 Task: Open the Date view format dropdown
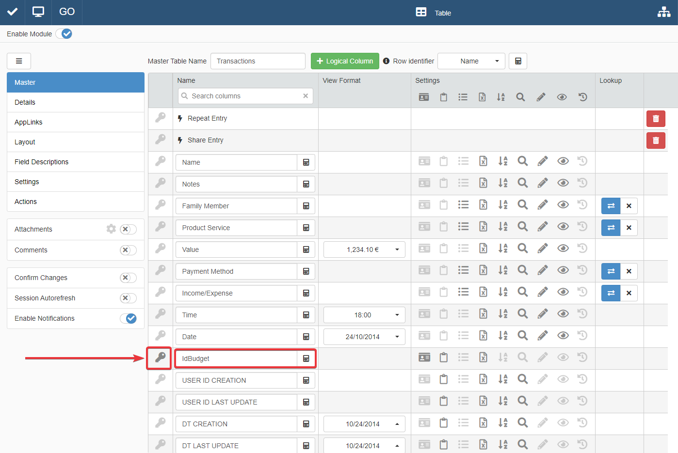(364, 337)
